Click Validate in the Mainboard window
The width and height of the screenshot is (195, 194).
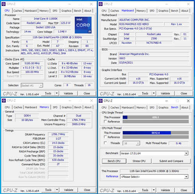coord(165,93)
